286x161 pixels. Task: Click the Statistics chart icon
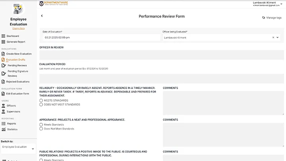(x=4, y=129)
